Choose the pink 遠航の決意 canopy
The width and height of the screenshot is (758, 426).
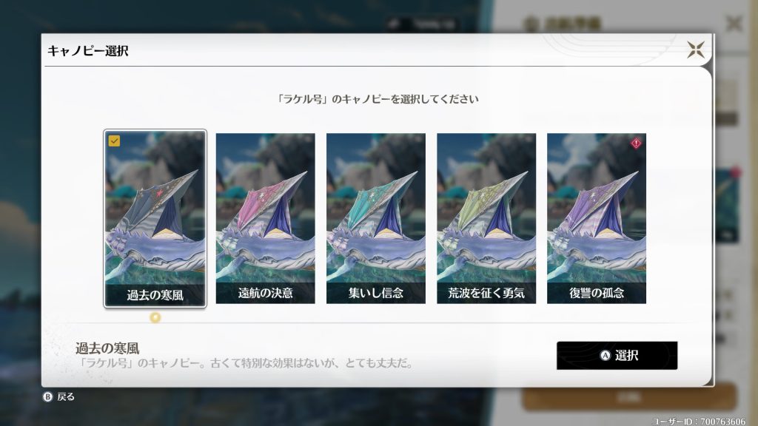266,218
